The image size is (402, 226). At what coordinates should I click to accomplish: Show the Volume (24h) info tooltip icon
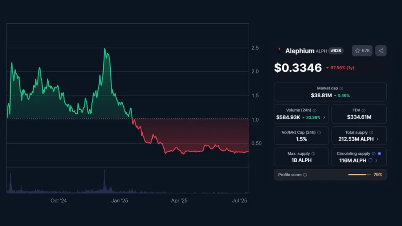coord(314,110)
